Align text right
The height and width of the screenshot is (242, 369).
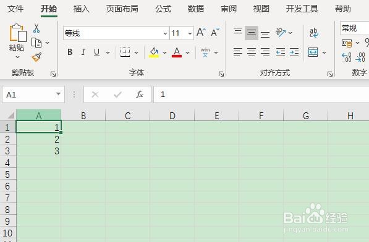pos(265,52)
